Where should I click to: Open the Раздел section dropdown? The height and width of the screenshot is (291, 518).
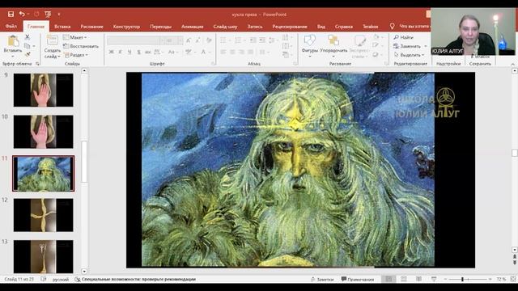(x=75, y=55)
